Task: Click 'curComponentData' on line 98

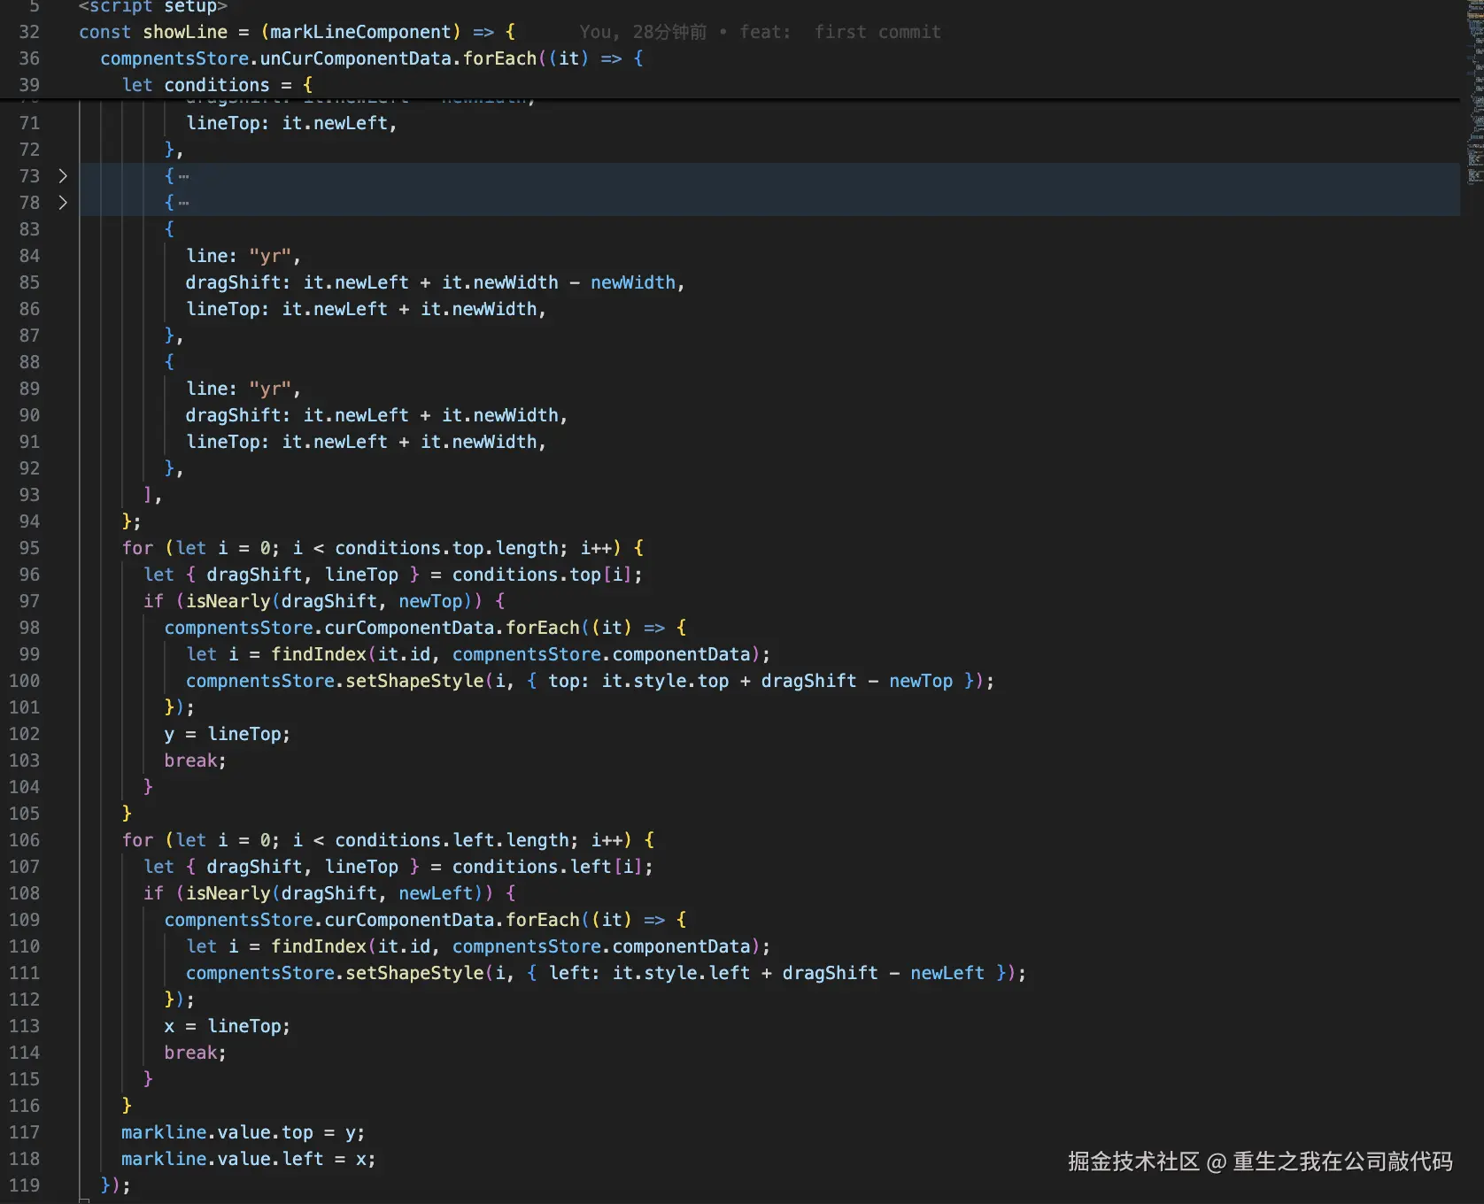Action: click(x=409, y=628)
